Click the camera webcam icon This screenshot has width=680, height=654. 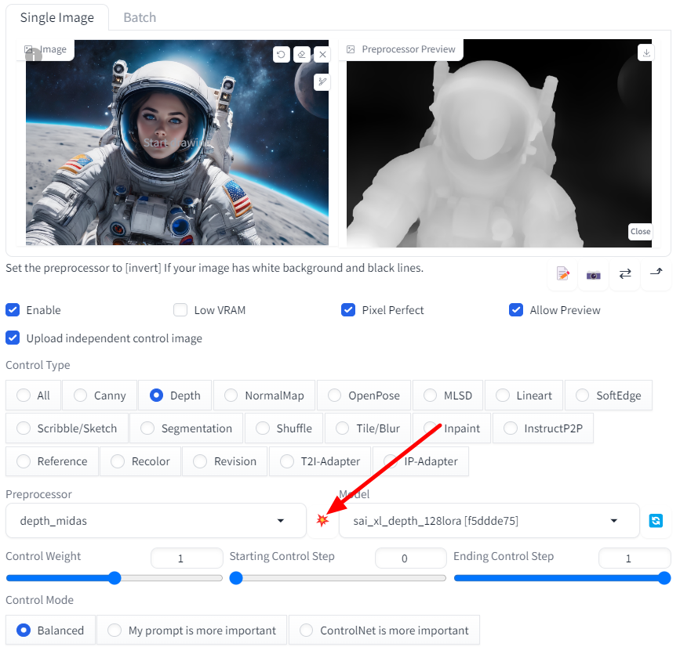pyautogui.click(x=593, y=275)
